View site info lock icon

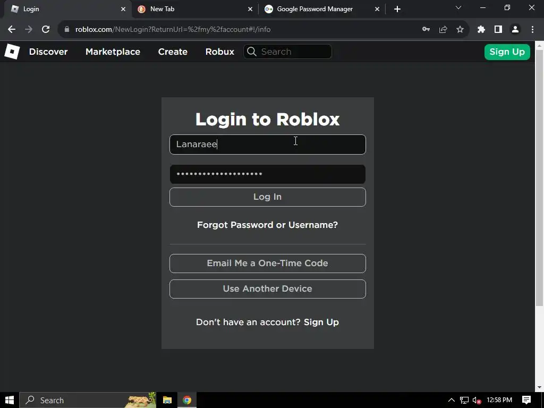point(67,30)
